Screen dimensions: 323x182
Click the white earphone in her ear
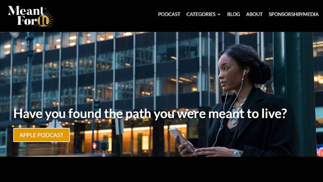(x=244, y=73)
